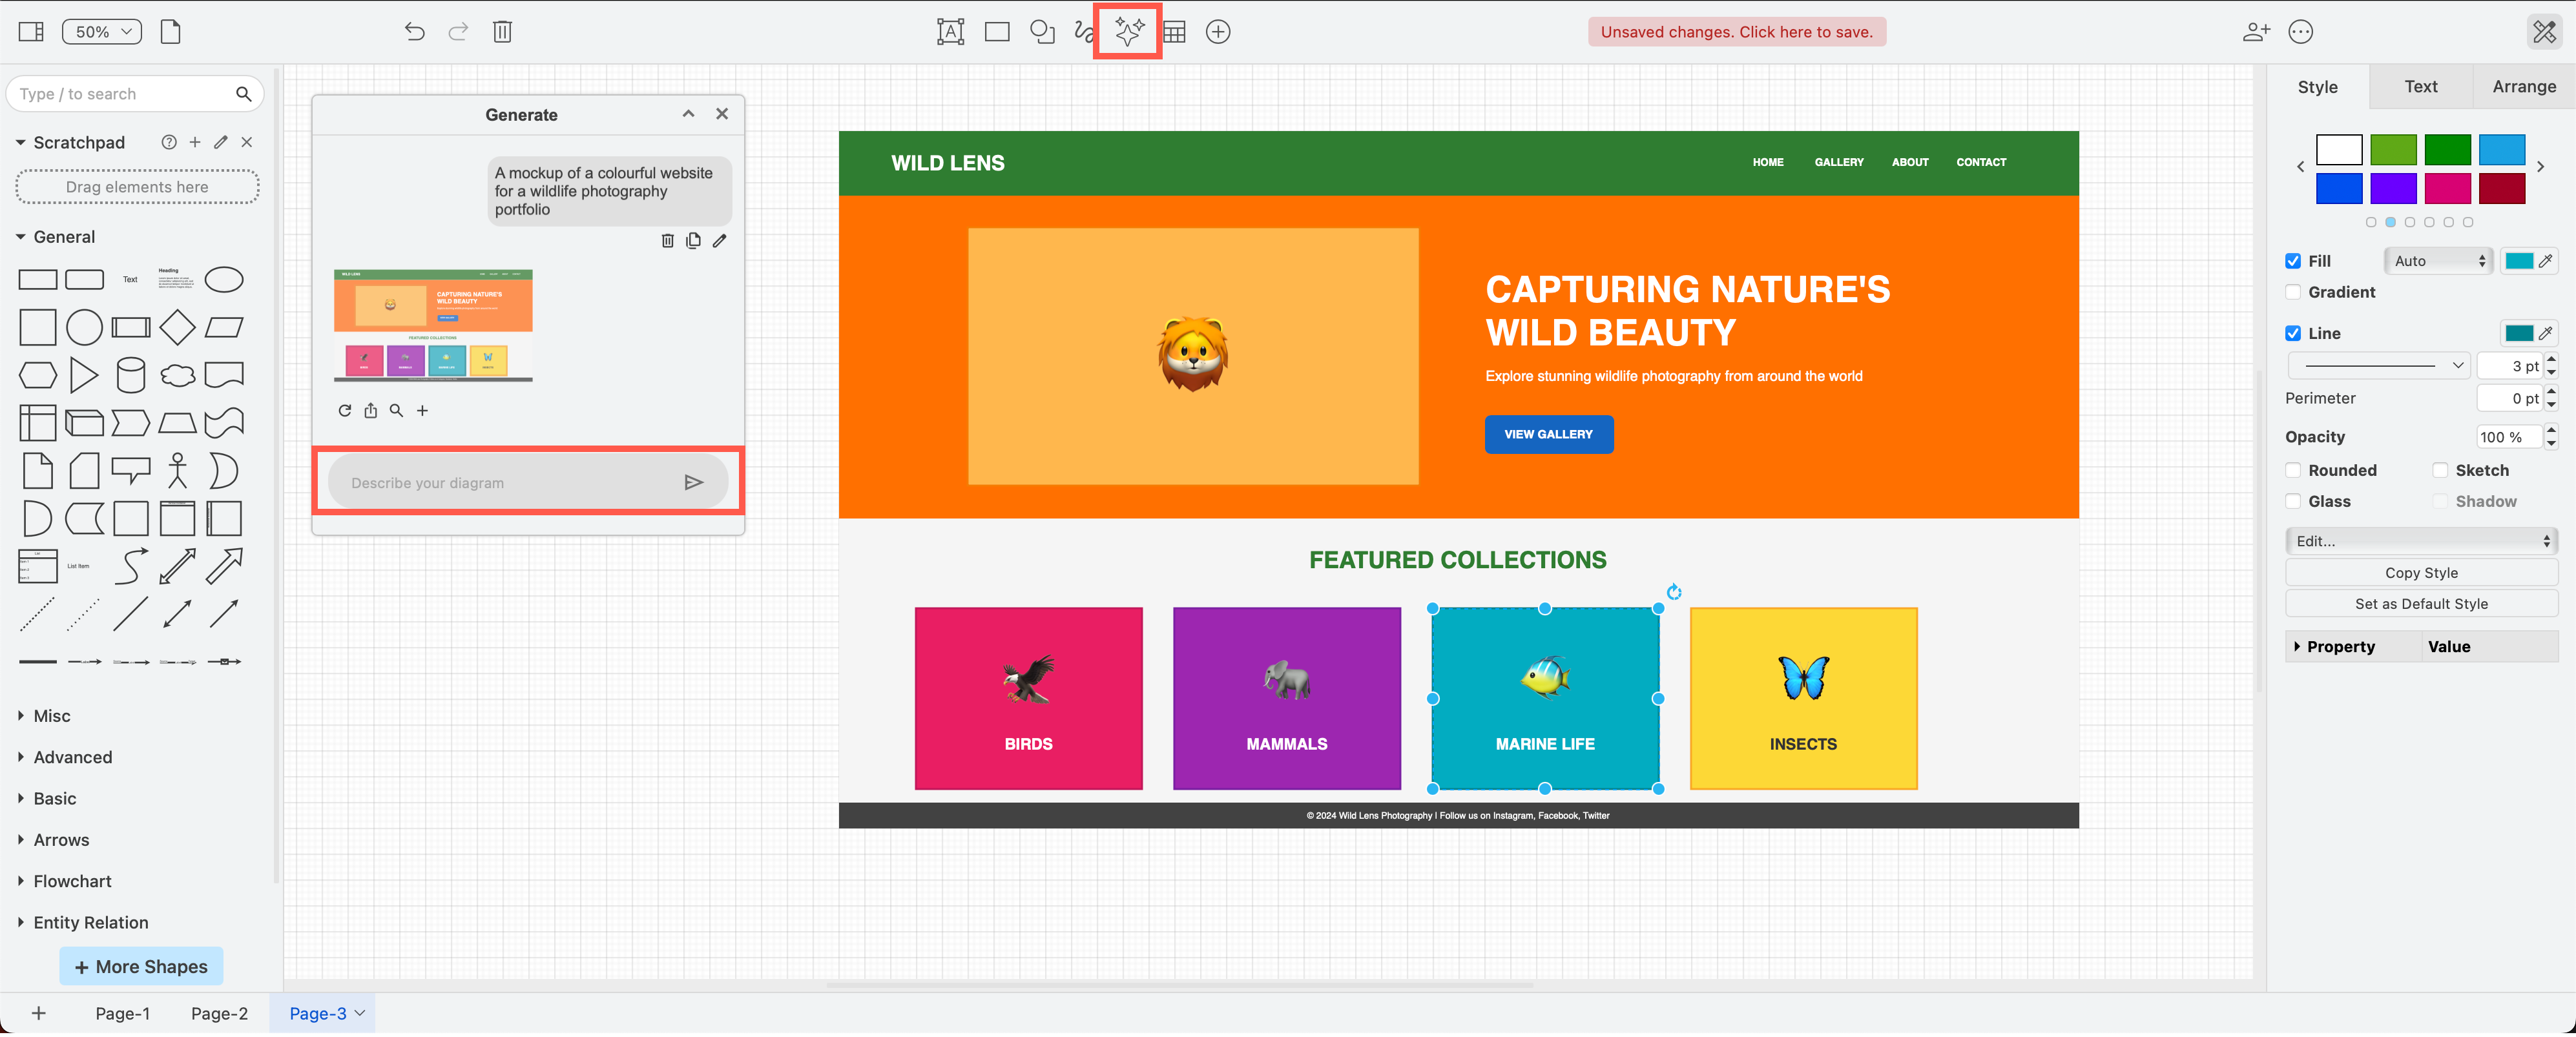Screen dimensions: 2576x1037
Task: Insert a table from the toolbar
Action: (1174, 31)
